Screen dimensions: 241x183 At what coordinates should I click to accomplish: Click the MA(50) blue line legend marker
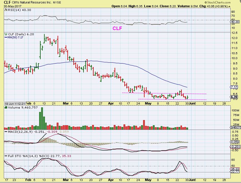click(x=6, y=37)
